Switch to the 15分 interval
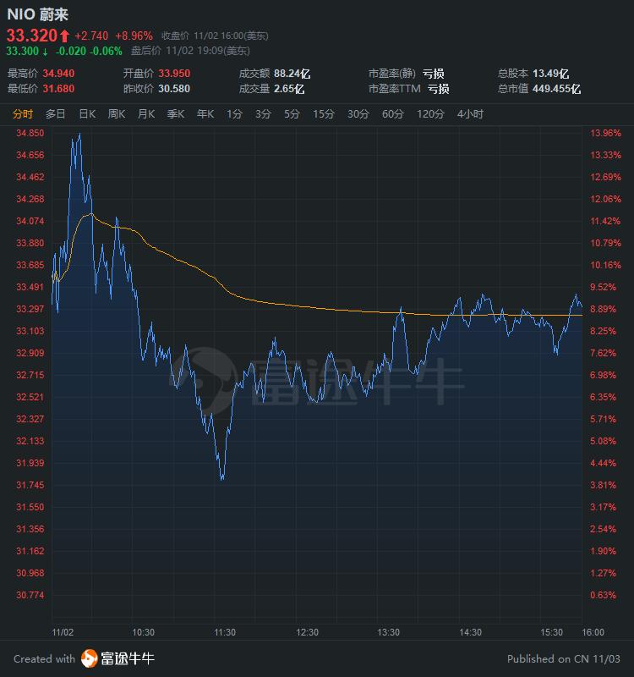634x677 pixels. click(x=324, y=114)
